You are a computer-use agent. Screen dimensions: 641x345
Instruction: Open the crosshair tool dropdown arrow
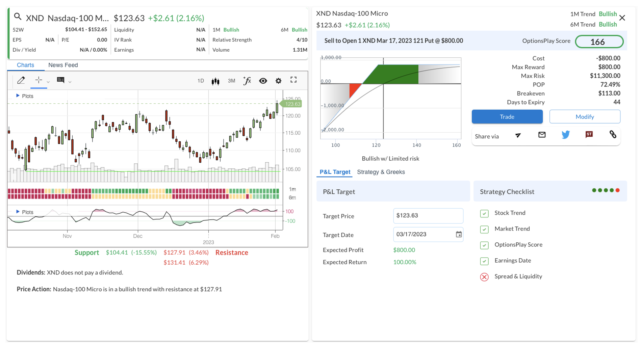pos(48,82)
